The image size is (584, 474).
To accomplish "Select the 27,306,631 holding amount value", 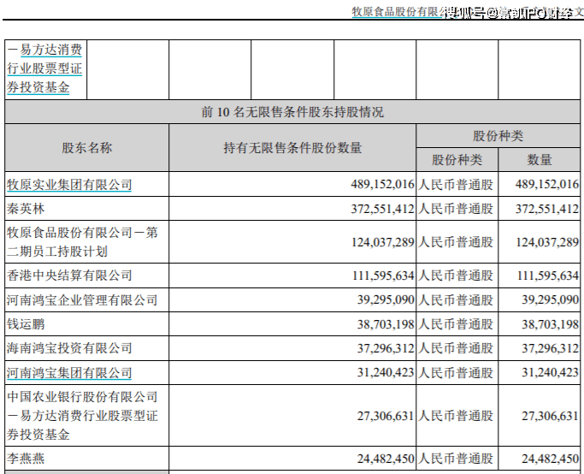I will pos(386,416).
